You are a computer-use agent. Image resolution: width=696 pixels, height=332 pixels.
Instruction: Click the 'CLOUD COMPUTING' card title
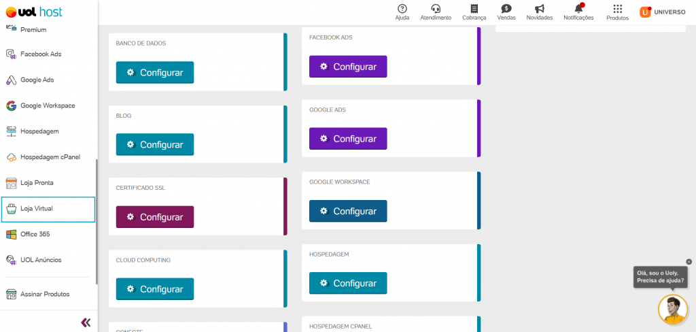pyautogui.click(x=143, y=260)
